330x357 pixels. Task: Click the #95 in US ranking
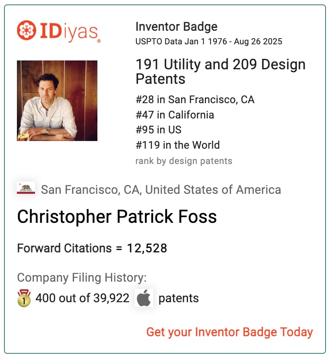click(159, 130)
